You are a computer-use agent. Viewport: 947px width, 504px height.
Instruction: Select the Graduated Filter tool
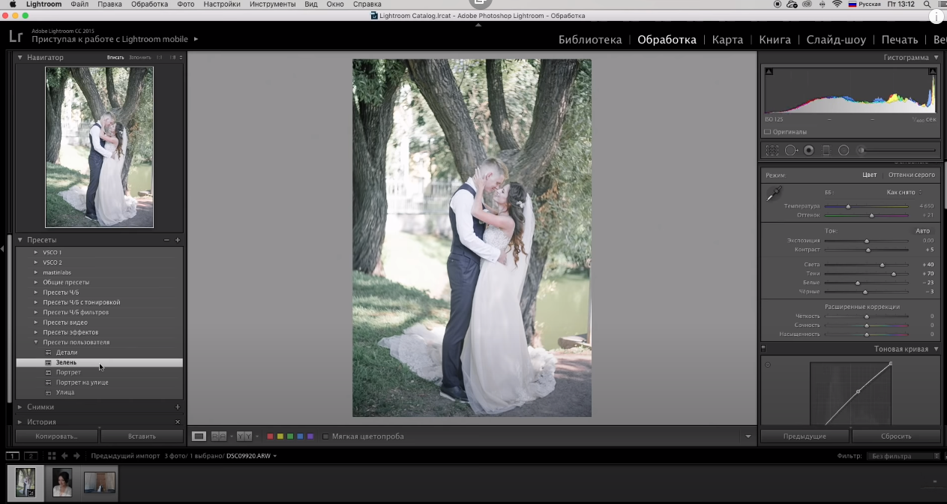pos(826,150)
